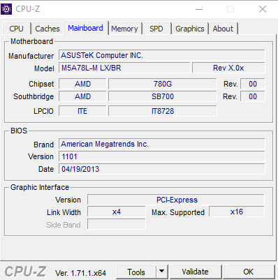Click the Manufacturer field ASUSTeK Computer INC.
This screenshot has height=280, width=278.
tap(162, 55)
